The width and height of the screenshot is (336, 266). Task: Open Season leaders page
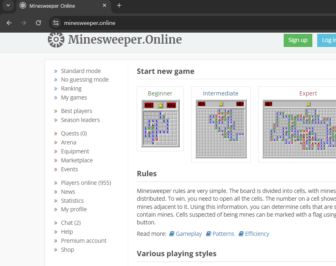(80, 120)
